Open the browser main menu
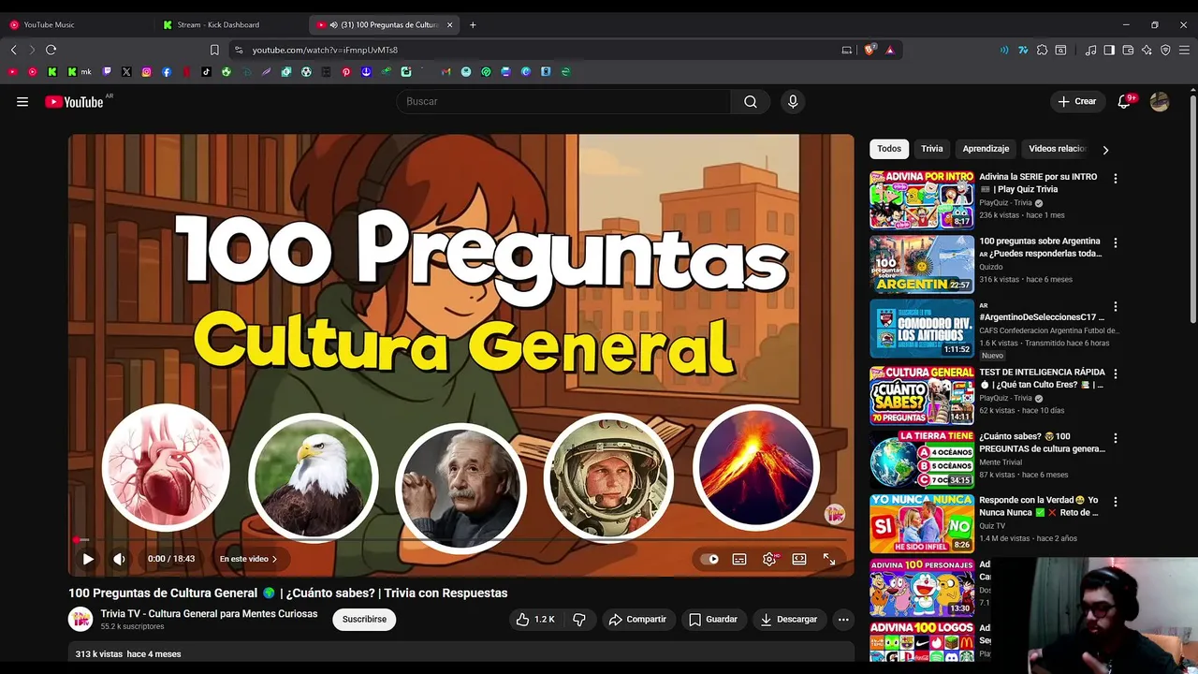Image resolution: width=1198 pixels, height=674 pixels. (1185, 50)
